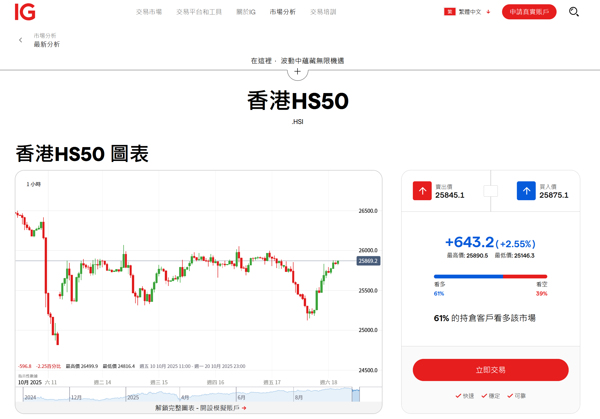Viewport: 600px width, 419px height.
Task: Toggle the square switch between sell and buy prices
Action: click(490, 191)
